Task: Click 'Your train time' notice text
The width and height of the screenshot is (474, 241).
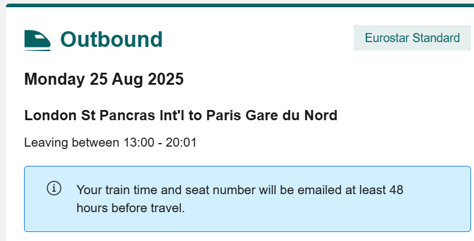Action: (114, 191)
